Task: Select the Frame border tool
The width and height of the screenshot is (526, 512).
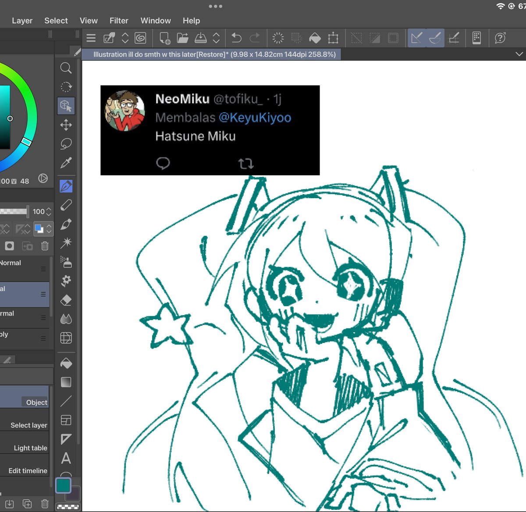Action: pyautogui.click(x=66, y=420)
